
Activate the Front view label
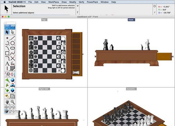[x=131, y=20]
